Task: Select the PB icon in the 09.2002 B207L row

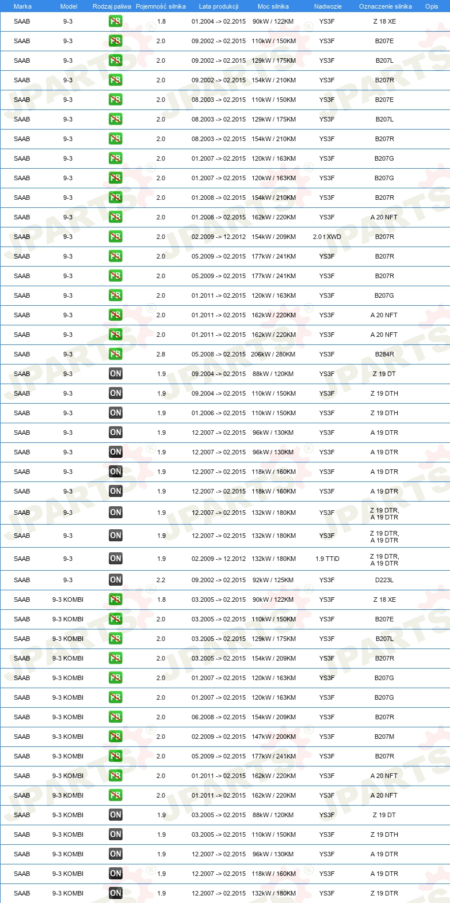Action: point(115,61)
